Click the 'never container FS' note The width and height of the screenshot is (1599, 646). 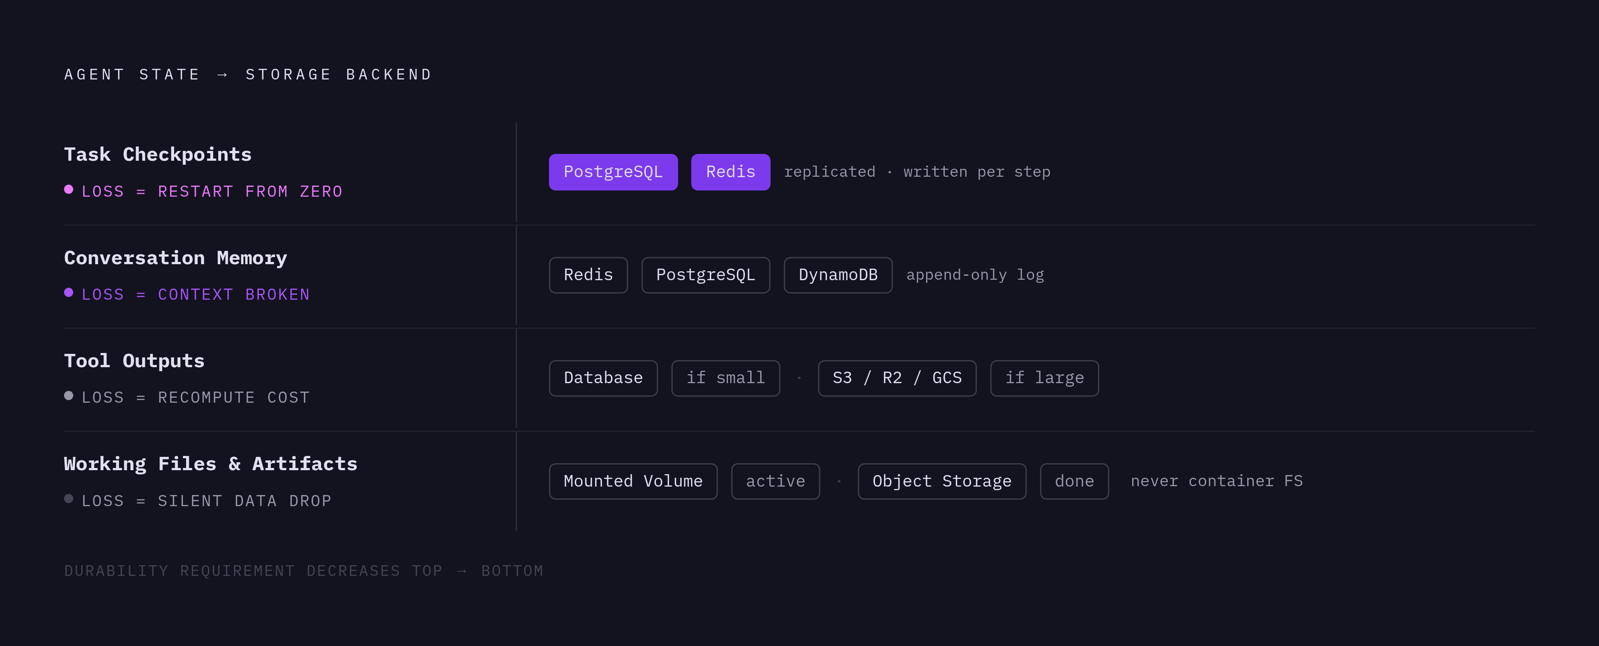[1217, 481]
